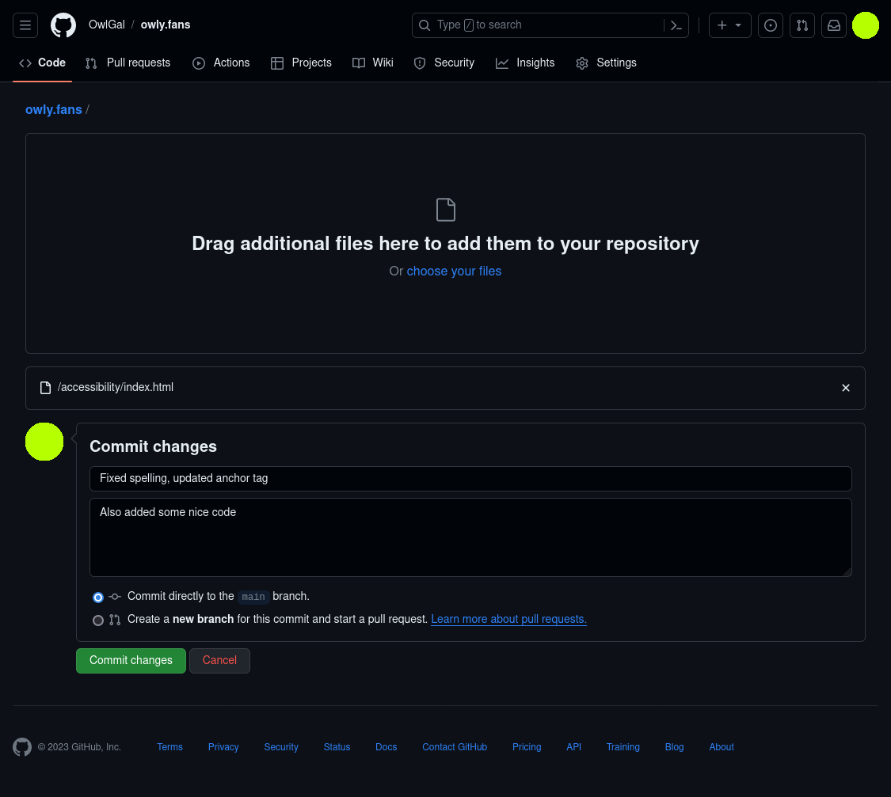
Task: Switch to the Actions tab
Action: 221,63
